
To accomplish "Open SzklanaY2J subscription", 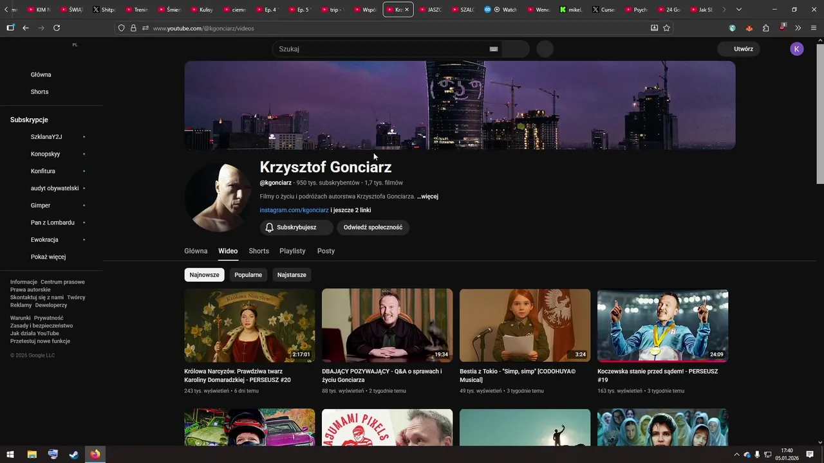I will [46, 137].
